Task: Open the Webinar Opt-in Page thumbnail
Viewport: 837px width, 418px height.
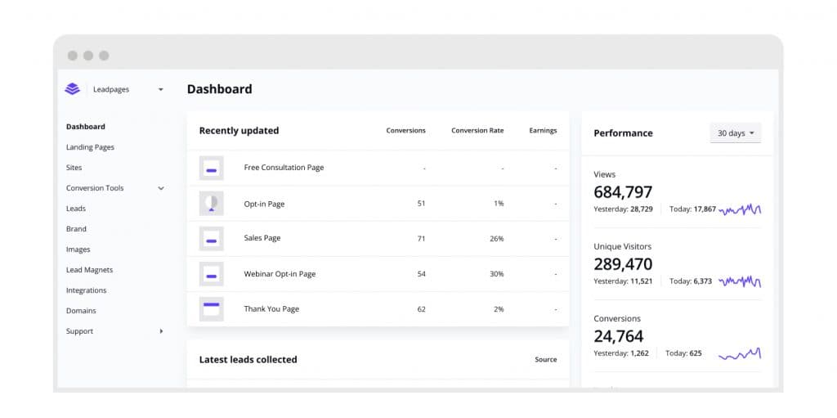Action: point(212,274)
